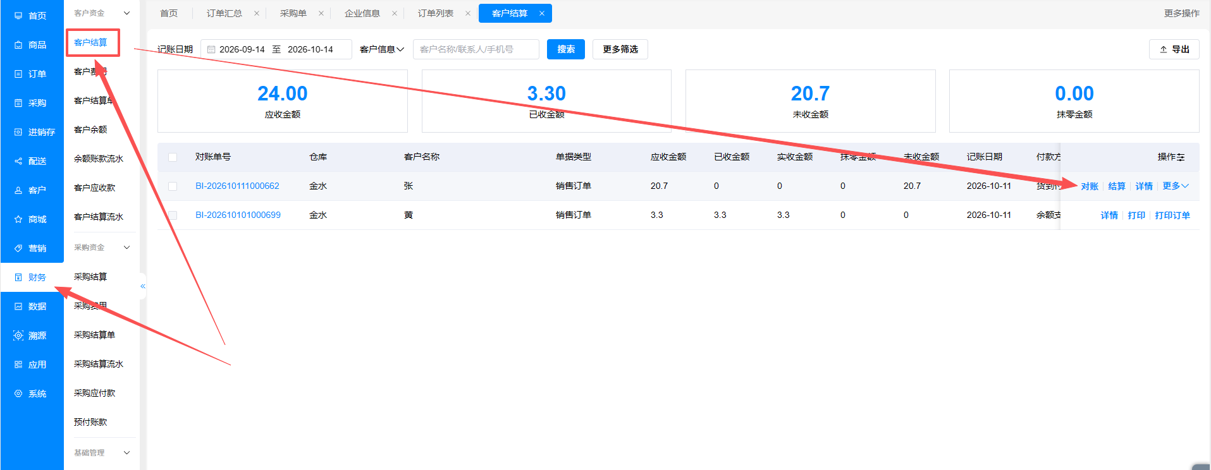Screen dimensions: 1211x470
Task: Toggle the select-all checkbox in table header
Action: click(x=173, y=157)
